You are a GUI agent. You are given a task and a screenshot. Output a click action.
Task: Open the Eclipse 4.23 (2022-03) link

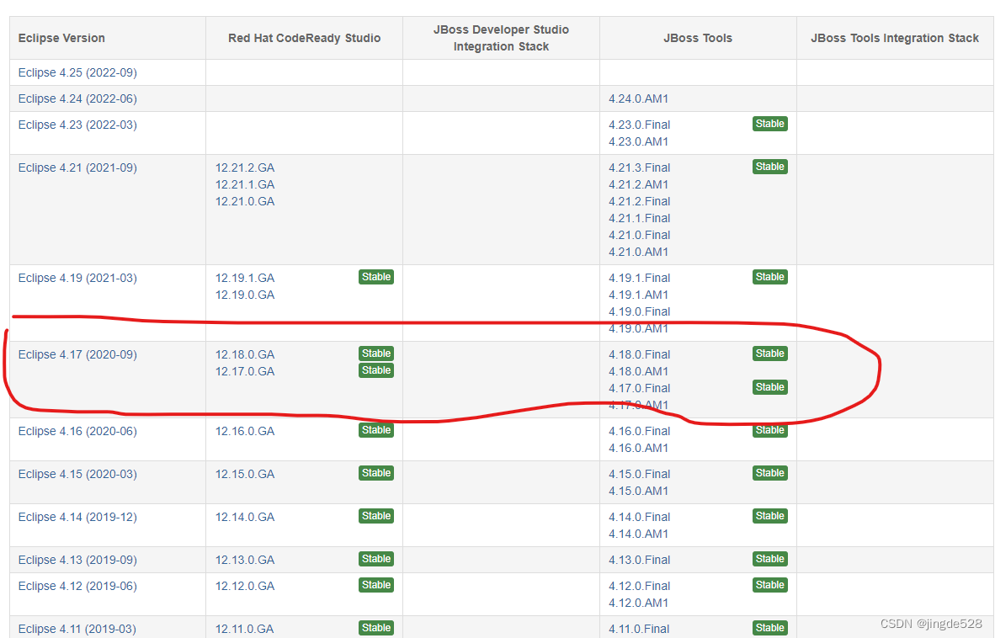pyautogui.click(x=77, y=125)
